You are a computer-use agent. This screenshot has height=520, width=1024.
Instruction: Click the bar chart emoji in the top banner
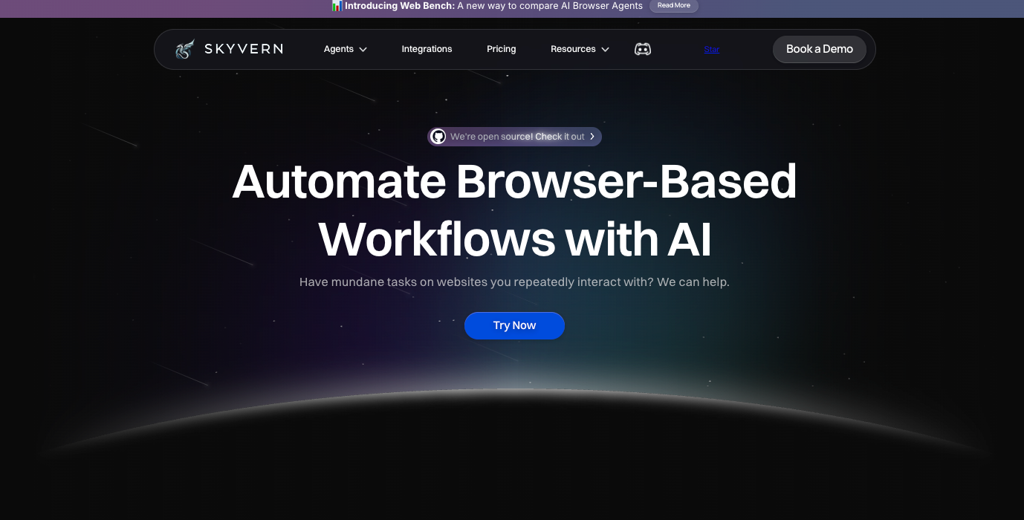coord(337,6)
